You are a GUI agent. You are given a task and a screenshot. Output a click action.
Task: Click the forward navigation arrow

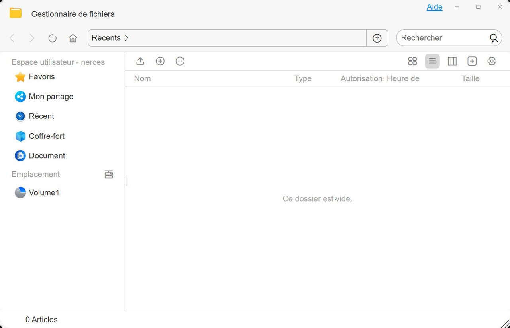click(x=32, y=38)
